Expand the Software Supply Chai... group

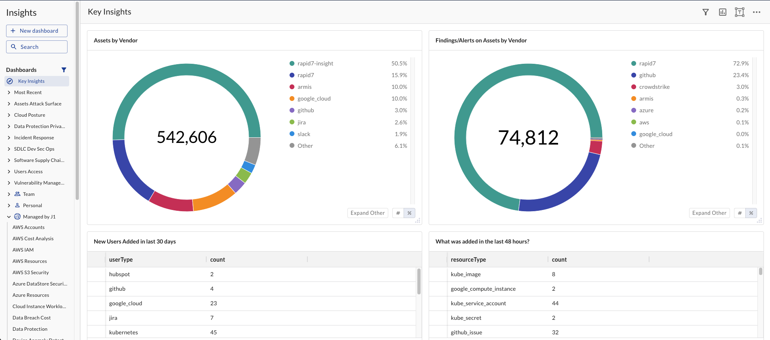pyautogui.click(x=9, y=160)
